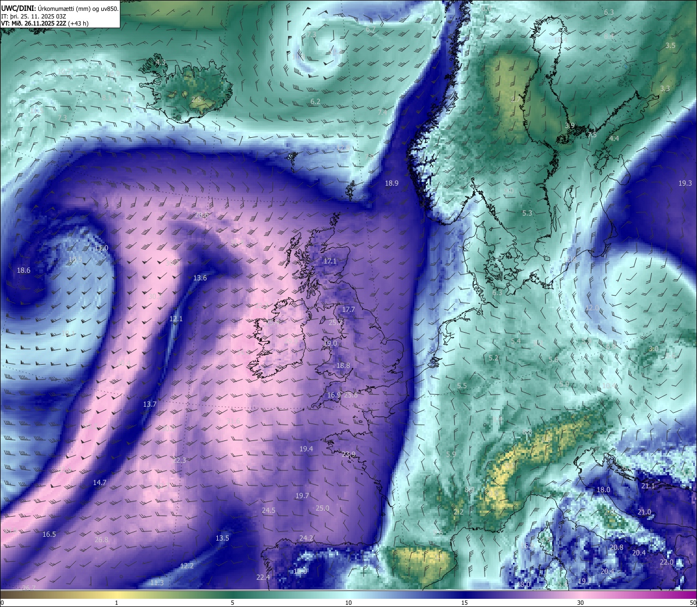Click the map value 24.5

click(x=268, y=511)
